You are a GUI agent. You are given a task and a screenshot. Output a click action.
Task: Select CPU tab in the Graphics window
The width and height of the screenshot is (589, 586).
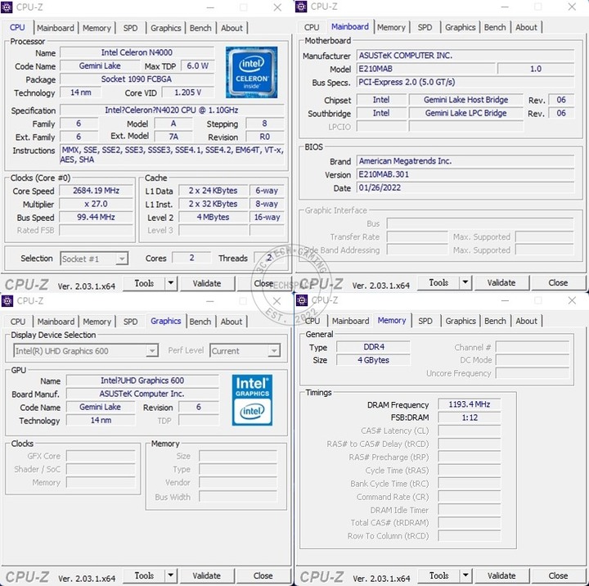[x=18, y=322]
